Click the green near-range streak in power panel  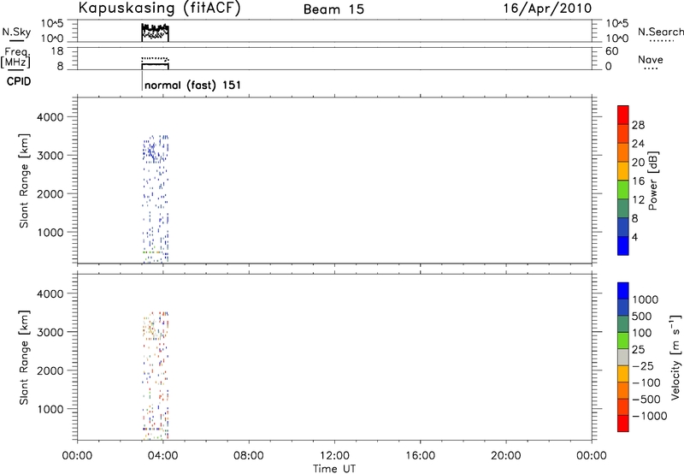pyautogui.click(x=151, y=252)
